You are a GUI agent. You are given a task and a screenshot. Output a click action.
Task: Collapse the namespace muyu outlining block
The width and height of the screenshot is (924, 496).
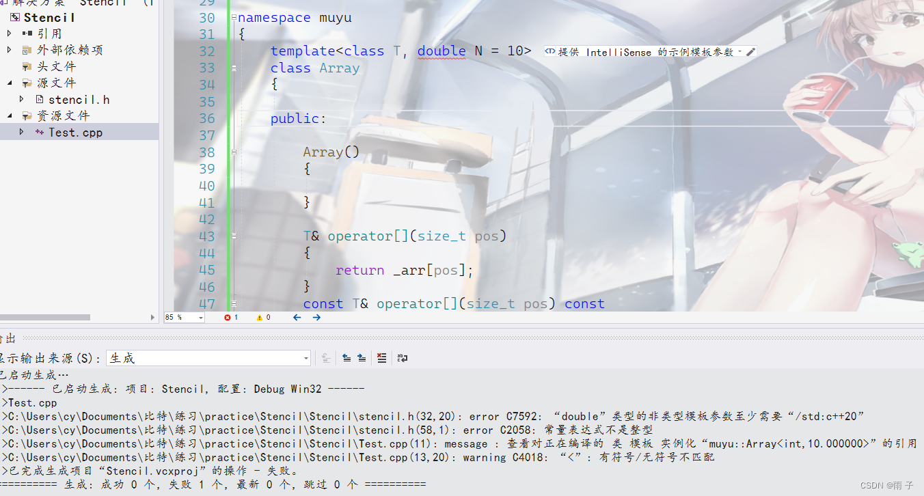(234, 18)
